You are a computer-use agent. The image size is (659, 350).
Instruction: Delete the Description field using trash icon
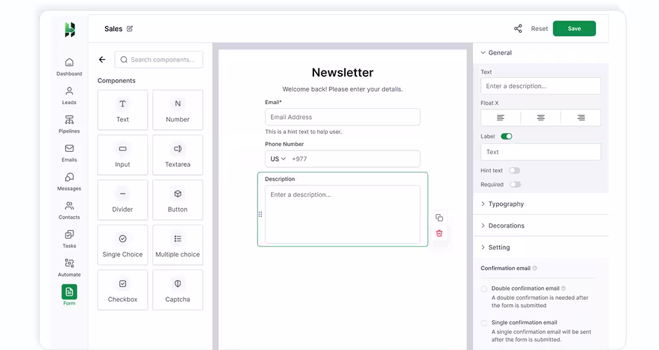point(439,234)
